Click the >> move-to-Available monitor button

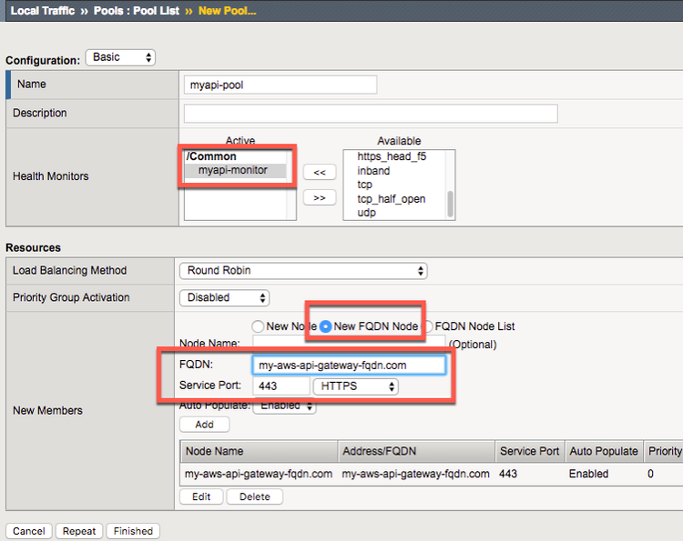click(319, 197)
